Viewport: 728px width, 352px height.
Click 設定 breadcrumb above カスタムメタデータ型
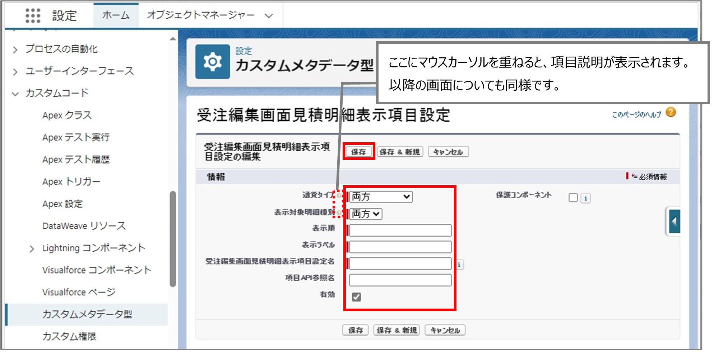point(244,51)
